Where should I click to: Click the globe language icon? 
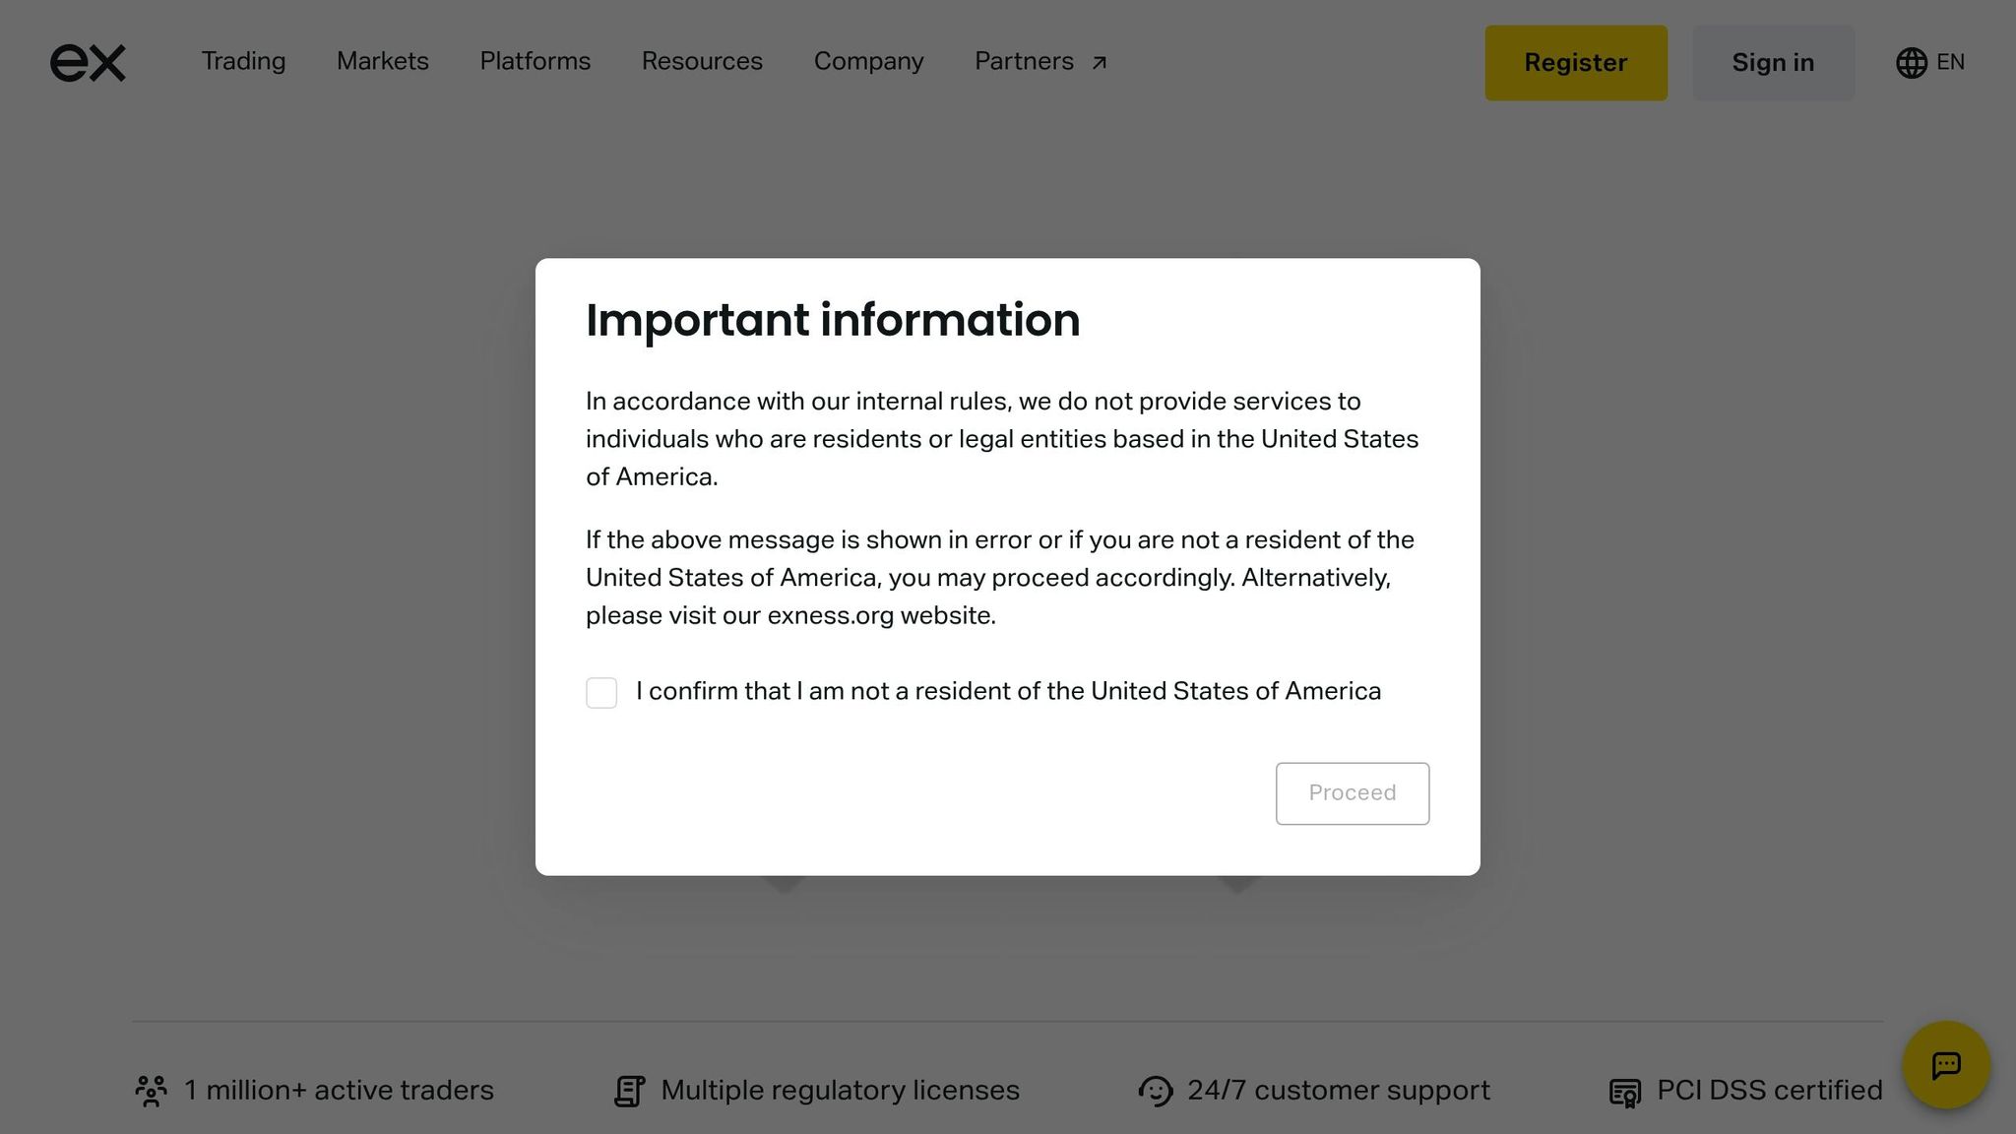click(1911, 63)
